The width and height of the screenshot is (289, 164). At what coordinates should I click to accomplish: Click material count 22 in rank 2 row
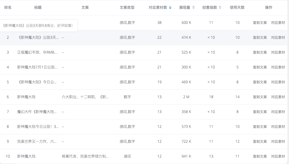(x=160, y=38)
